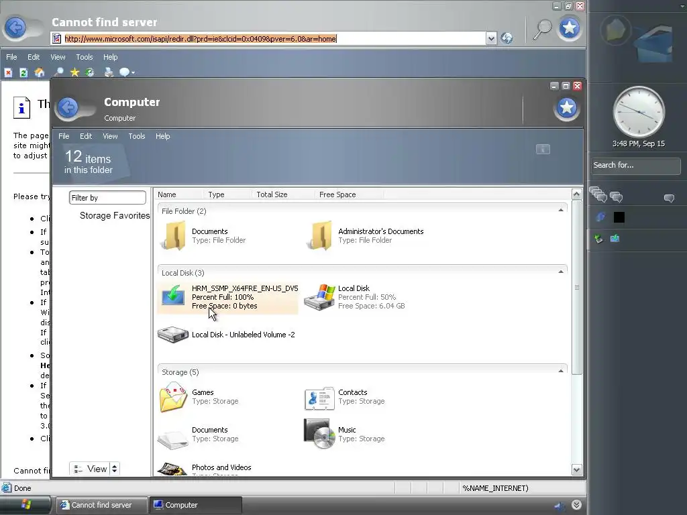This screenshot has width=687, height=515.
Task: Click the large magnifier search button in browser
Action: click(542, 30)
